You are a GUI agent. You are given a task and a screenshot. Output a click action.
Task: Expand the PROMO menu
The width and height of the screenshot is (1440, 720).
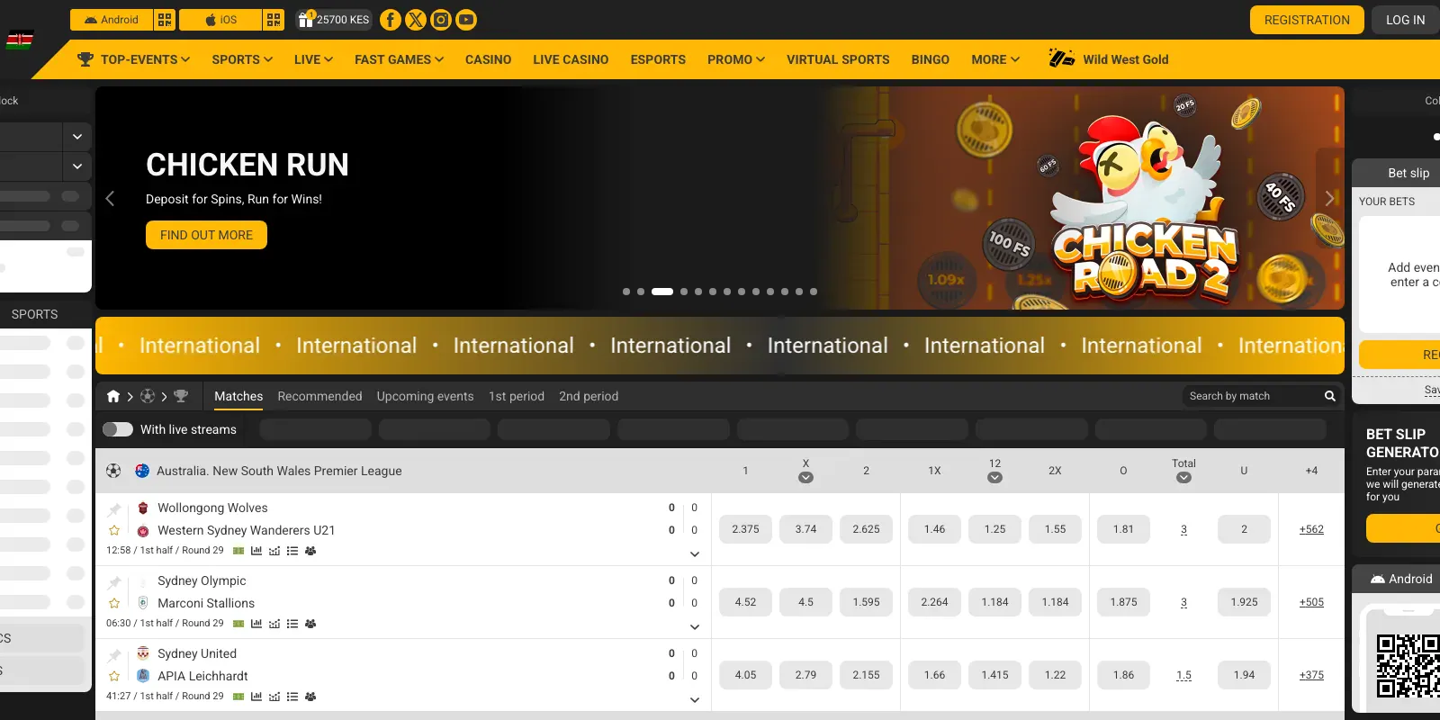pyautogui.click(x=736, y=59)
